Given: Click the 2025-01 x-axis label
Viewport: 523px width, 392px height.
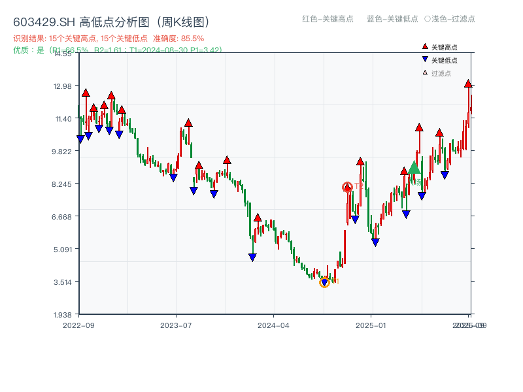Looking at the screenshot, I should coord(371,325).
